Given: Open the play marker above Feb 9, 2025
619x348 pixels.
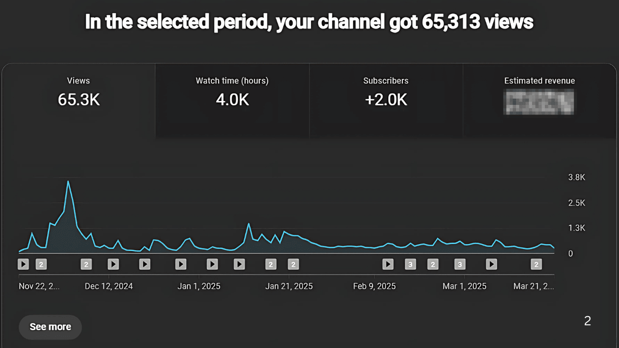Looking at the screenshot, I should click(x=388, y=264).
